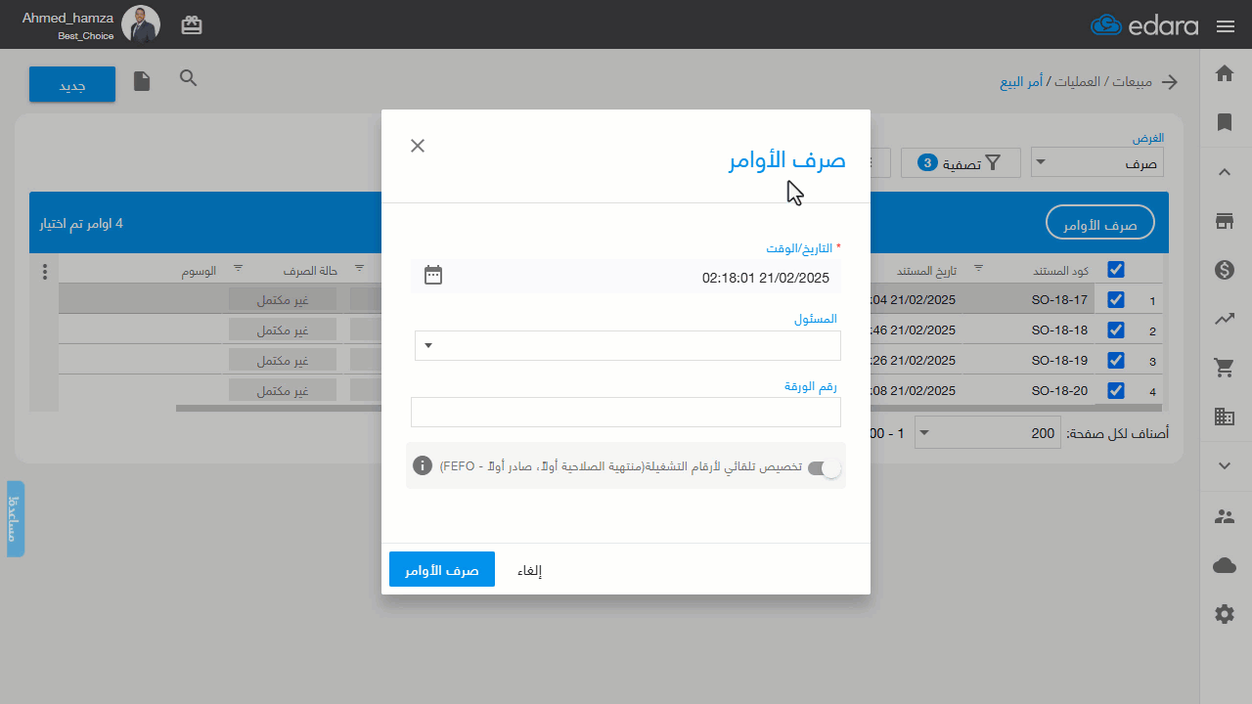
Task: Click the document file icon near جديد
Action: click(x=142, y=81)
